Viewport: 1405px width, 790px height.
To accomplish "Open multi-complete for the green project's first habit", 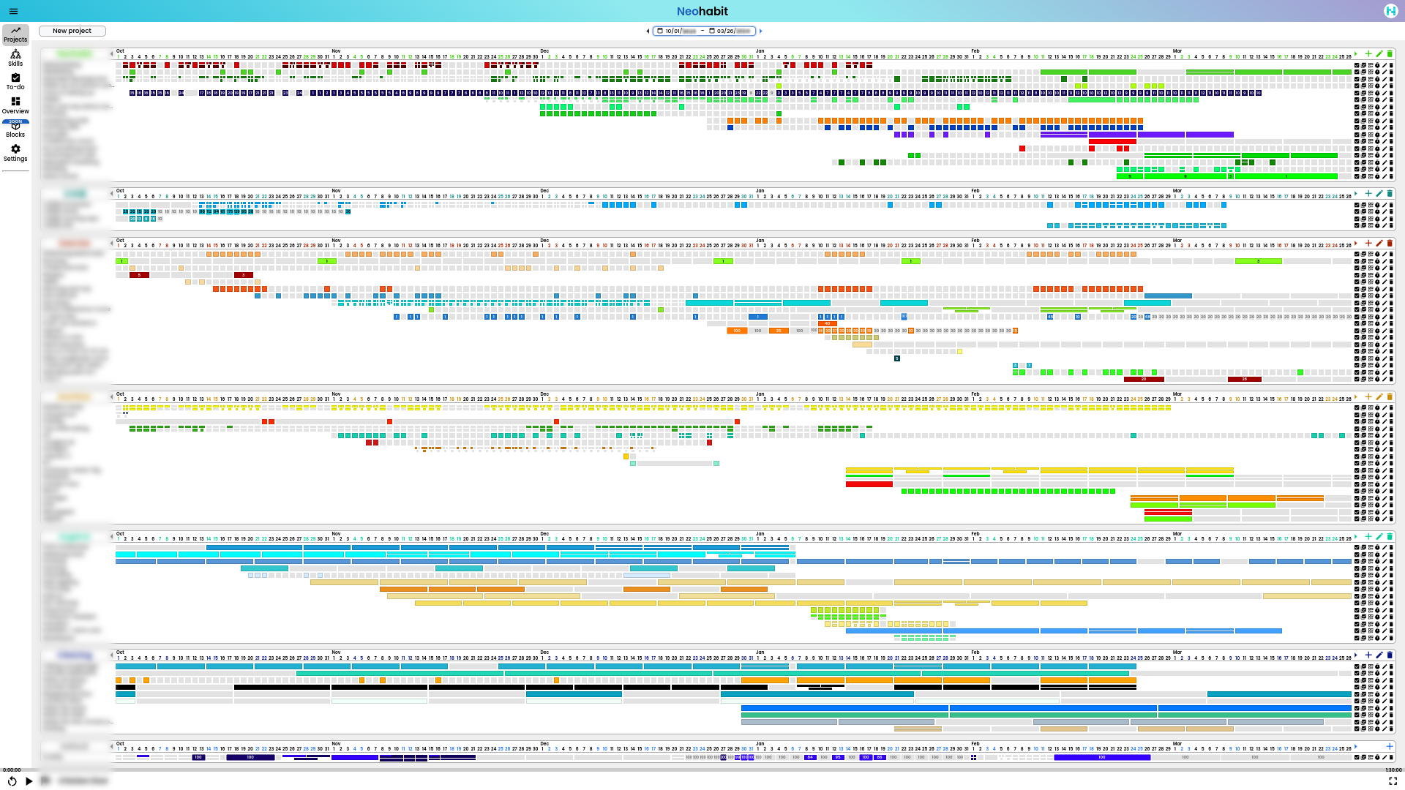I will pyautogui.click(x=1363, y=65).
